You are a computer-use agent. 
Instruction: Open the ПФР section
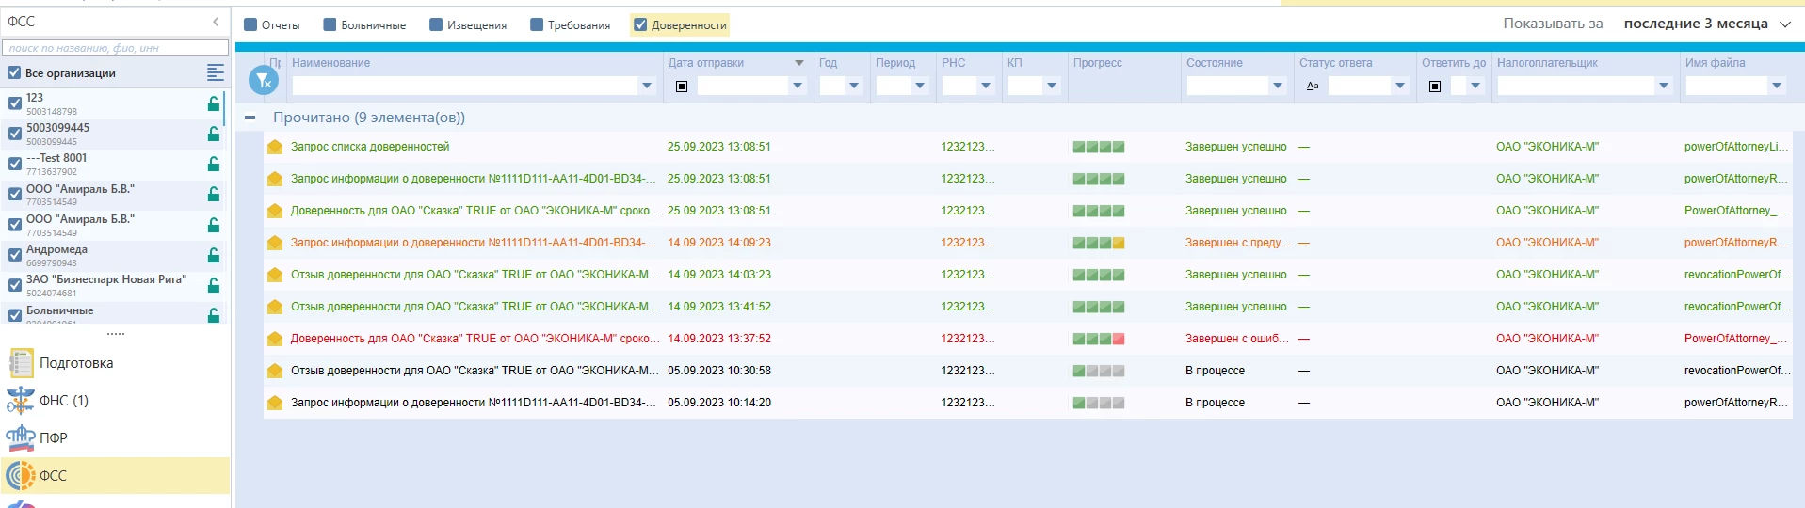(53, 437)
